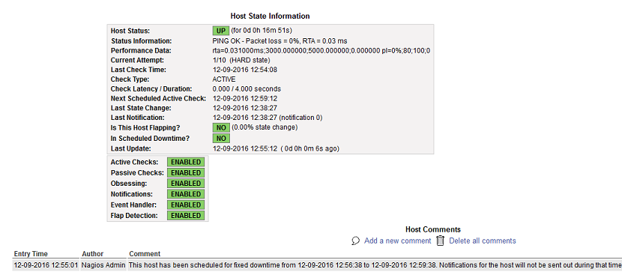Click the Check Latency / Duration label

(x=151, y=89)
